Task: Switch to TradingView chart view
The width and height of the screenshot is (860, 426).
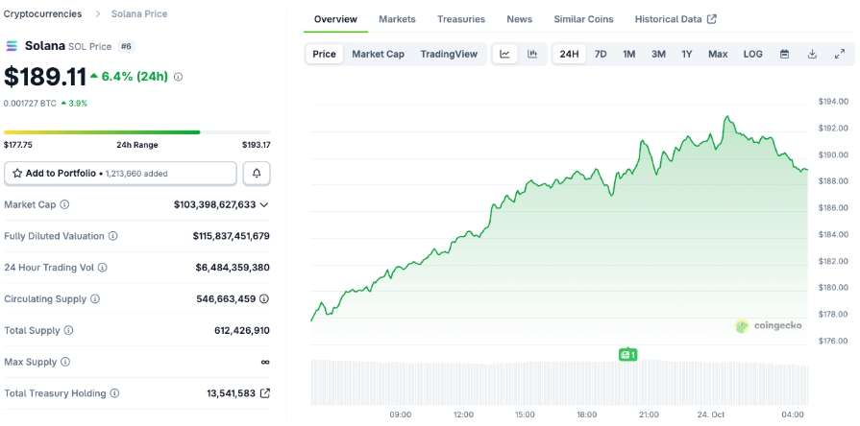Action: coord(449,54)
